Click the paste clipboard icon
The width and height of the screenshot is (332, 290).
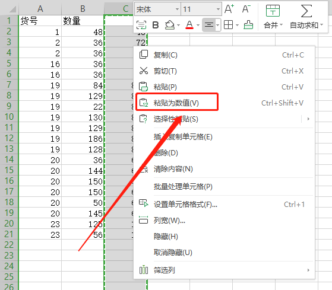[x=143, y=87]
